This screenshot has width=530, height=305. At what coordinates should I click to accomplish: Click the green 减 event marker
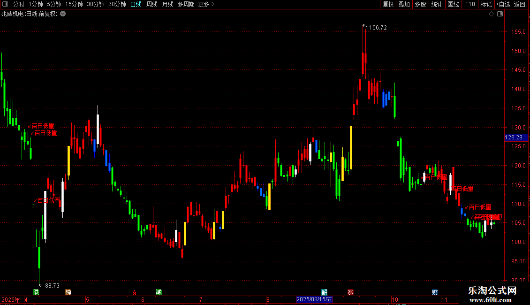coord(159,292)
